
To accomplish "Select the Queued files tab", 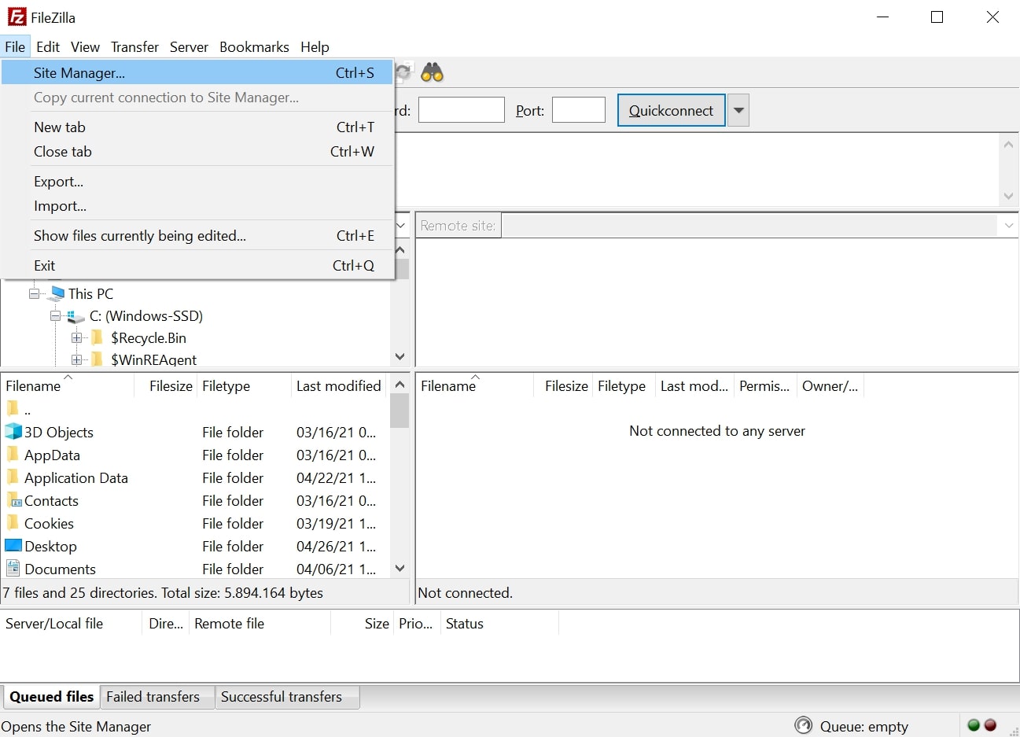I will pos(51,697).
